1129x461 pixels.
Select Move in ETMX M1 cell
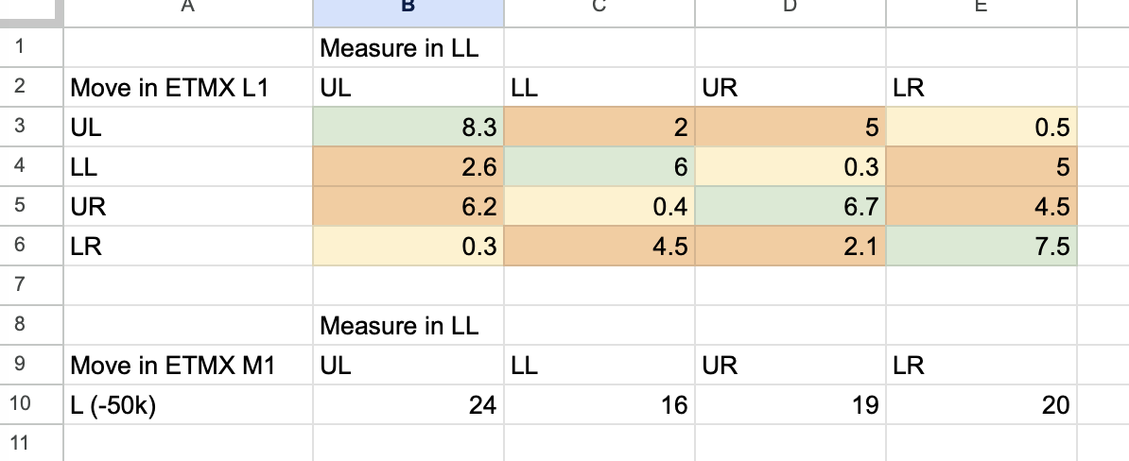(189, 365)
